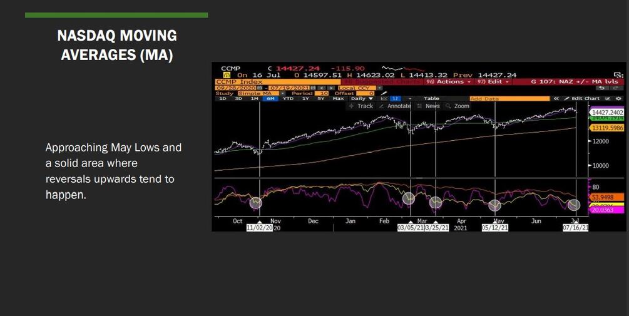Screen dimensions: 629x316
Task: Select the 1Y range tab
Action: (305, 98)
